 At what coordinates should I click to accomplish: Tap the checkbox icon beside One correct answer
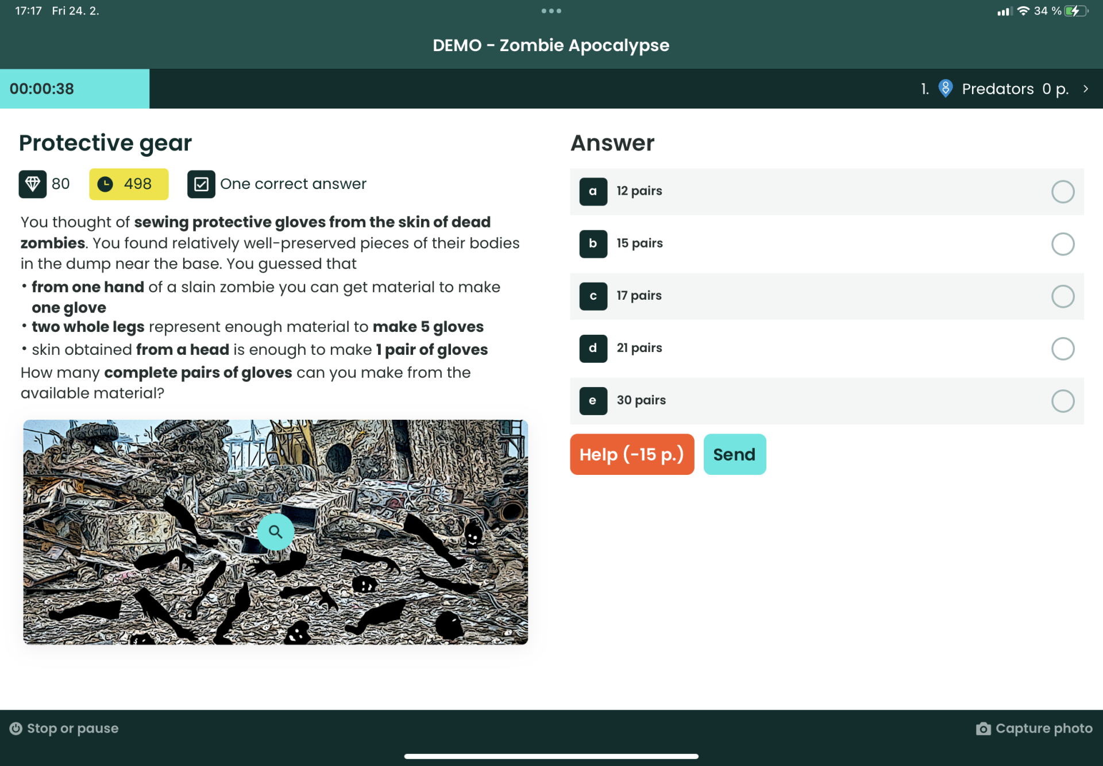pyautogui.click(x=201, y=184)
